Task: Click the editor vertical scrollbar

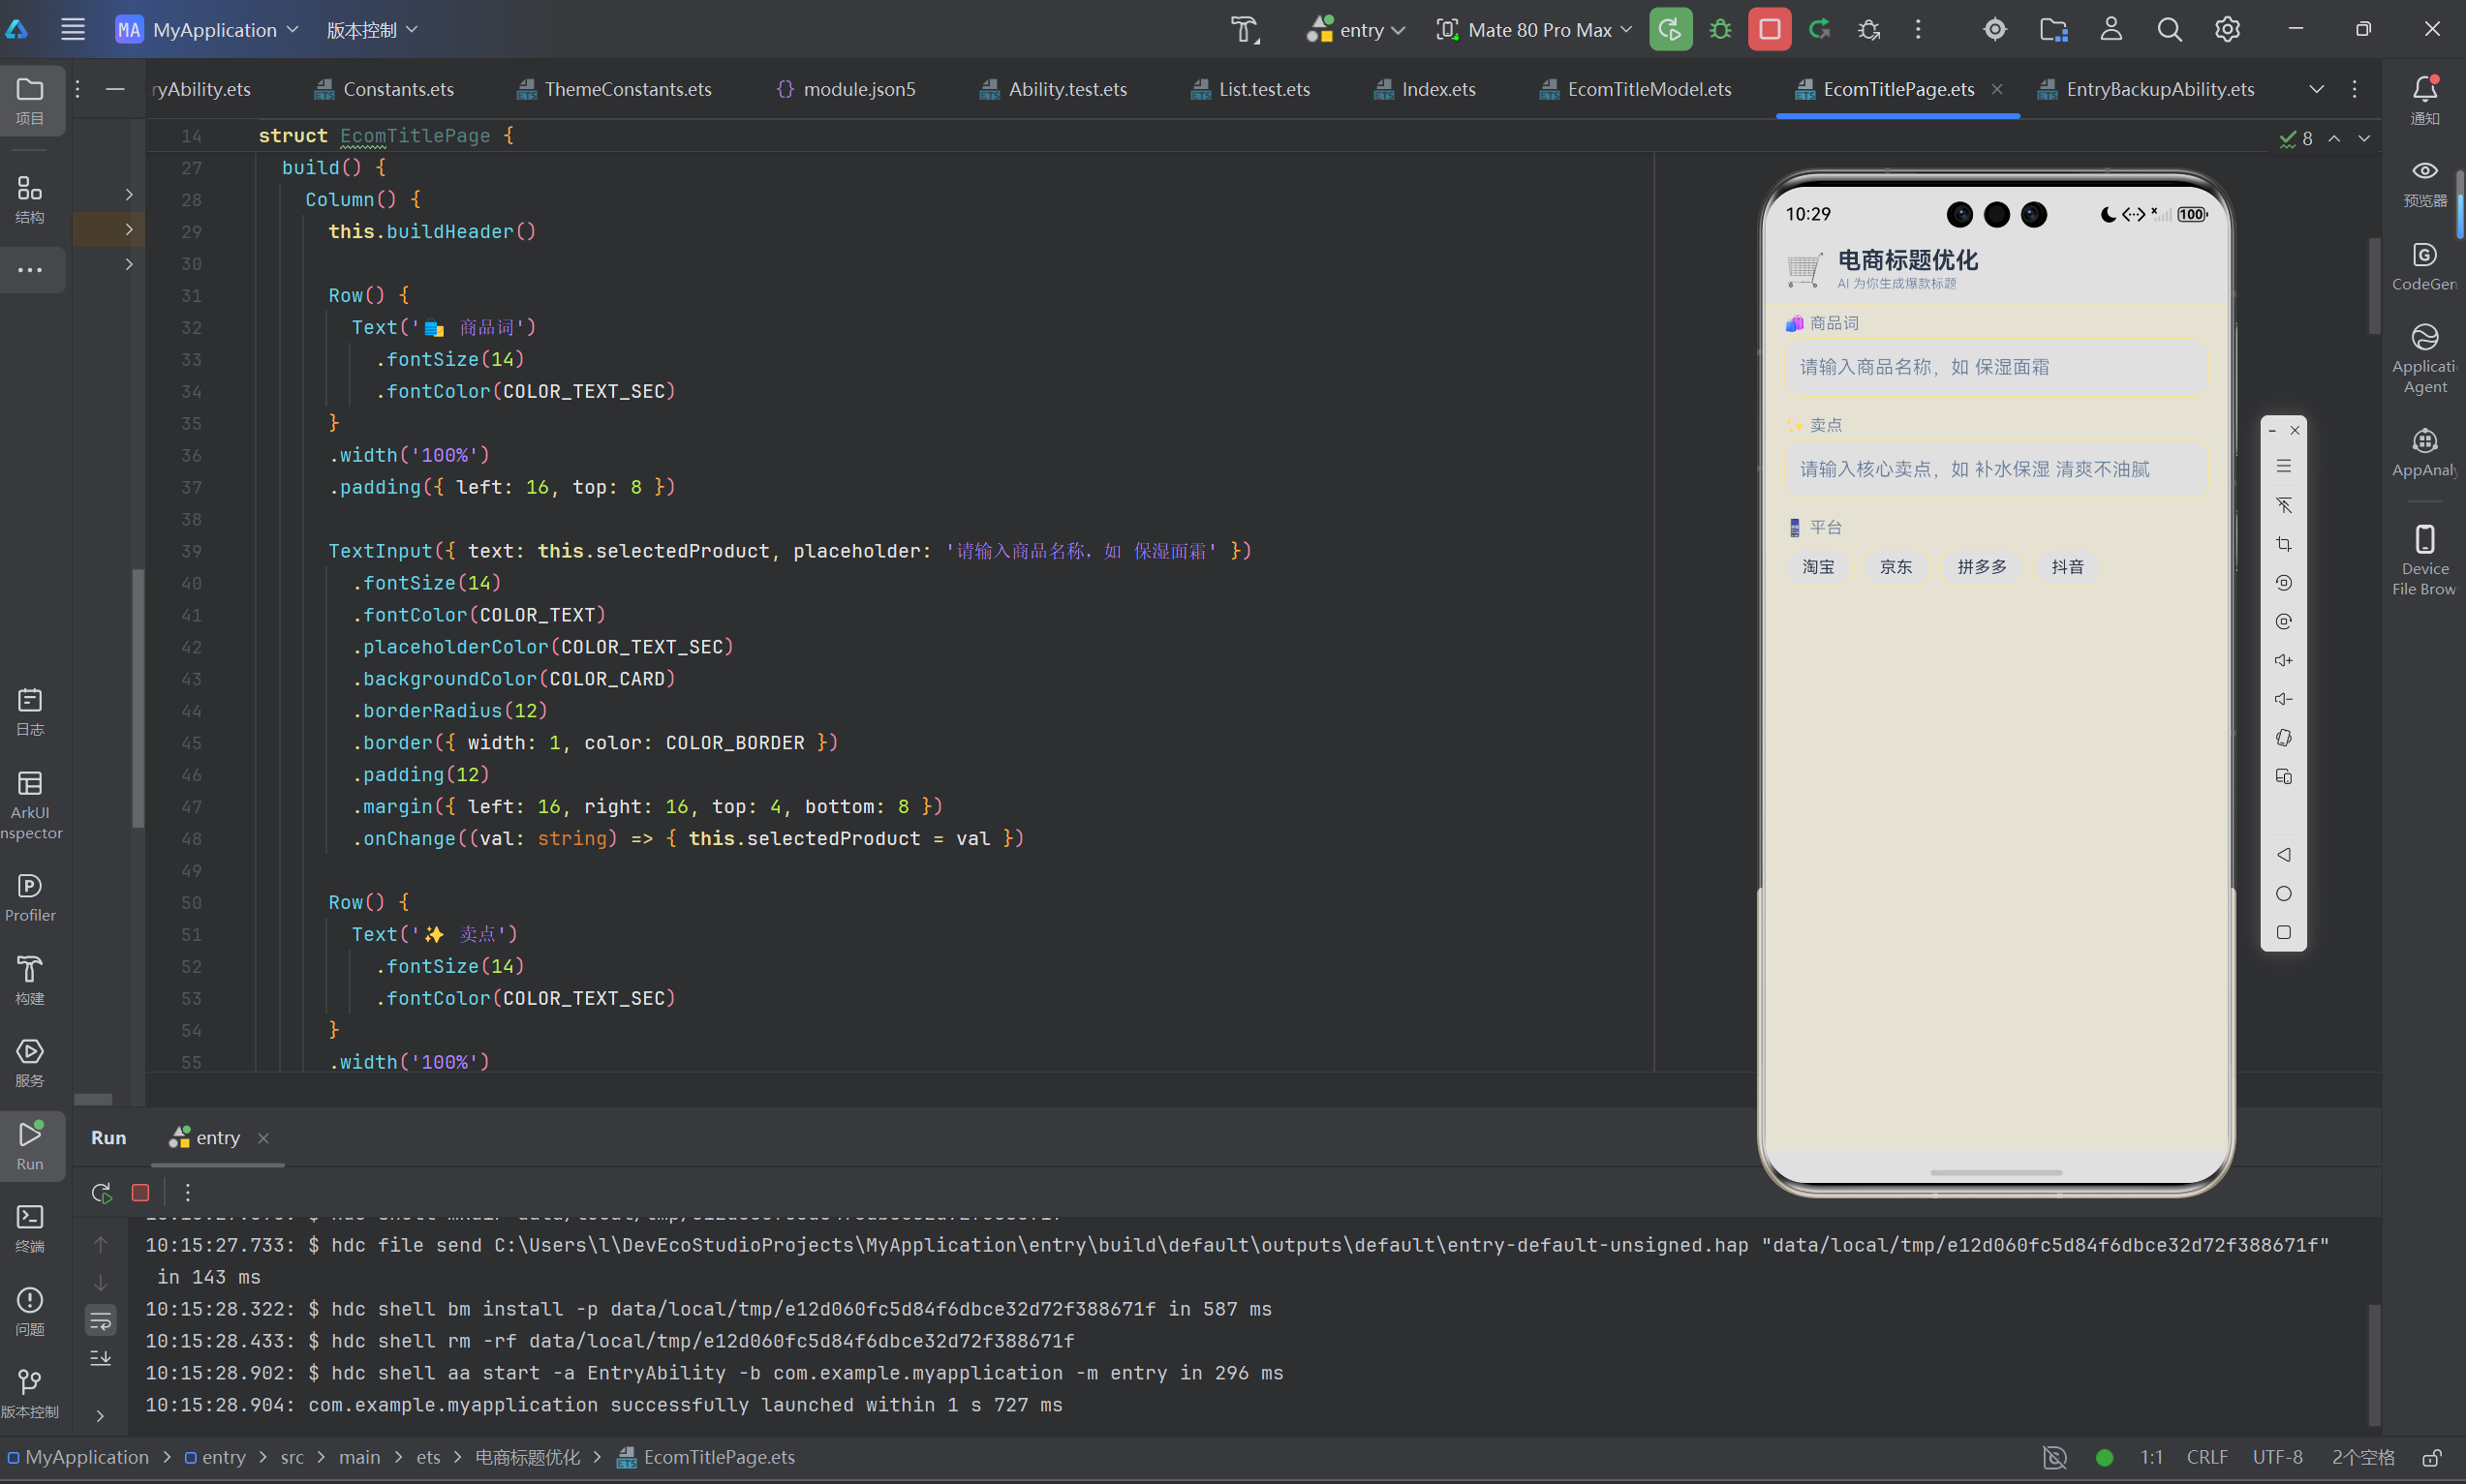Action: [x=2374, y=286]
